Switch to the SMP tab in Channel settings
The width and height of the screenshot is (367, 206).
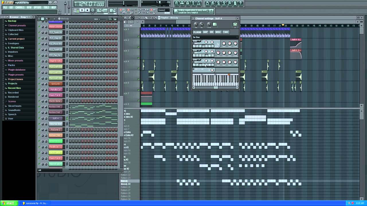pos(205,32)
